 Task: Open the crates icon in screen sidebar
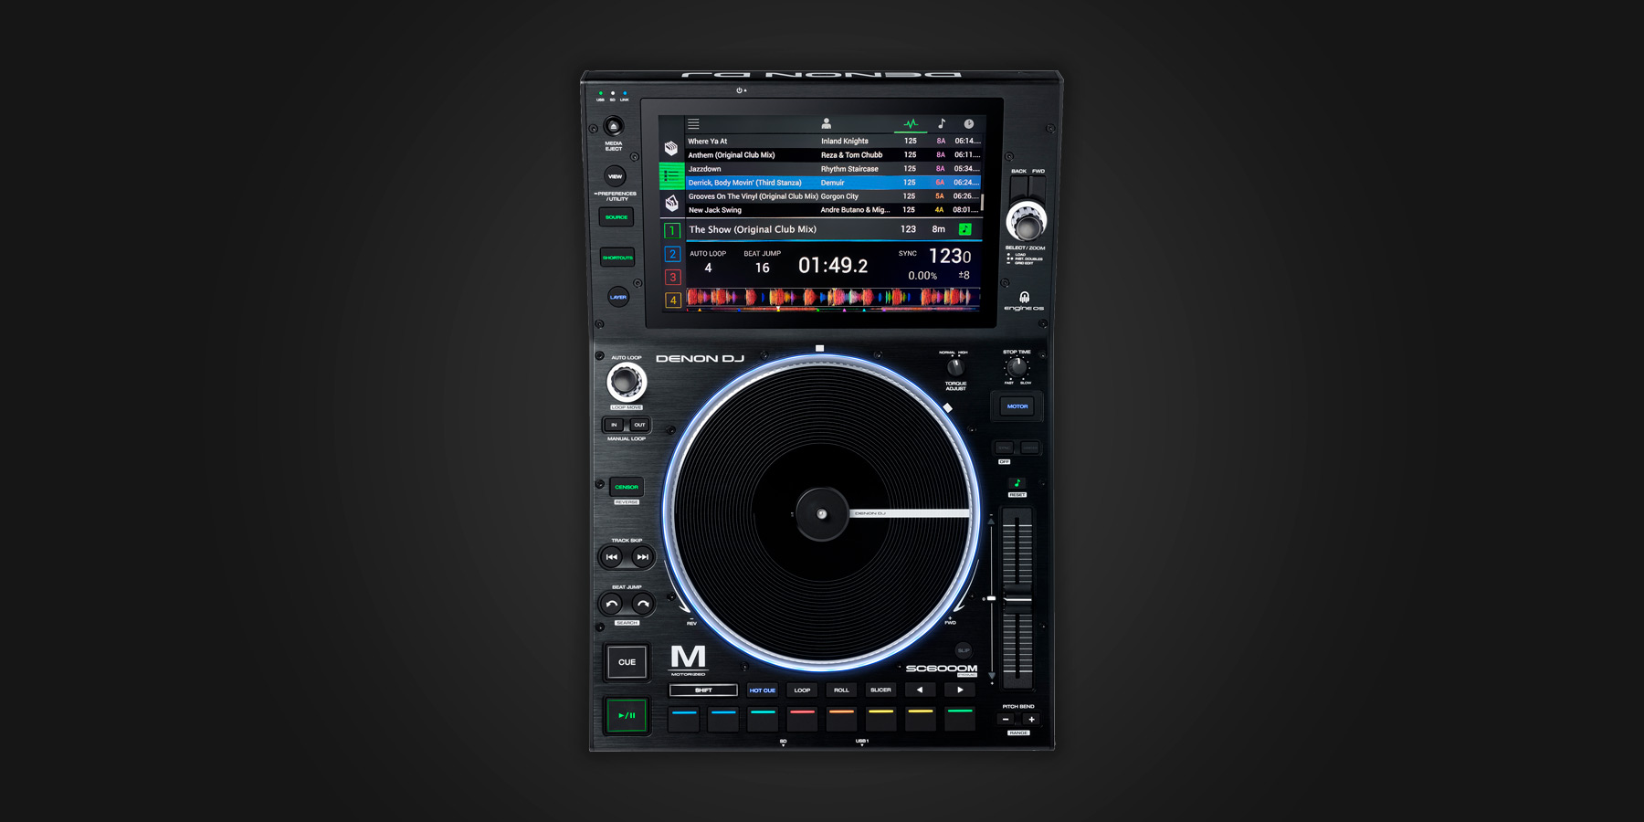[671, 148]
